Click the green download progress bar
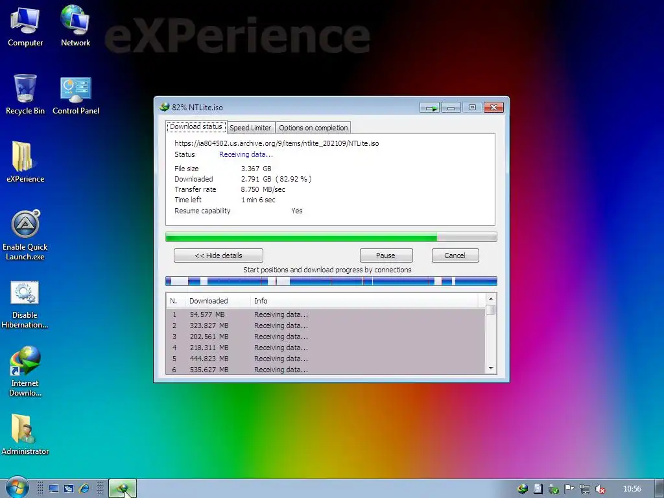Viewport: 664px width, 498px height. tap(331, 237)
